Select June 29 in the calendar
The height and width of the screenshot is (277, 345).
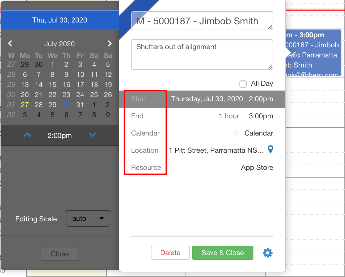25,64
